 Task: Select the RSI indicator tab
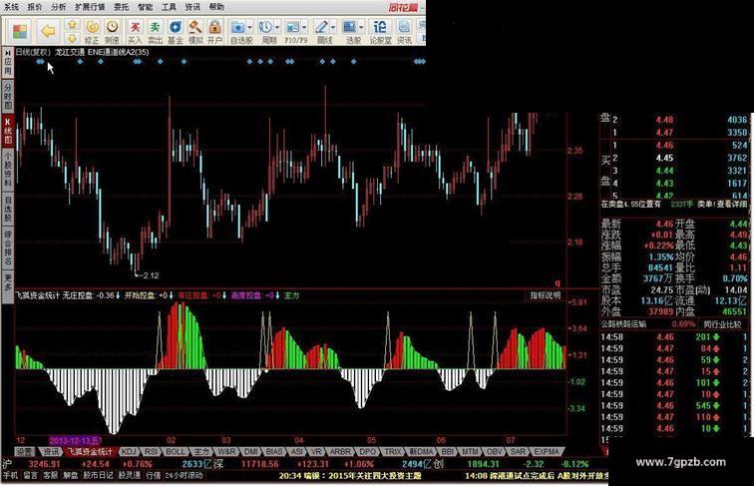(x=151, y=452)
